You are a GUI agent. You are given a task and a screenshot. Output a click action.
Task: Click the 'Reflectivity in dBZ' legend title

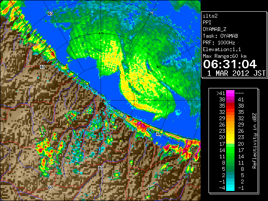click(x=255, y=141)
